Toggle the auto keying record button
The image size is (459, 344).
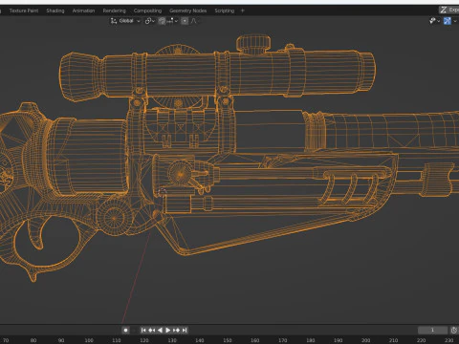[125, 331]
